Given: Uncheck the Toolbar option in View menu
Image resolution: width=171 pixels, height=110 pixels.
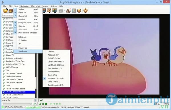Looking at the screenshot, I should (x=28, y=9).
